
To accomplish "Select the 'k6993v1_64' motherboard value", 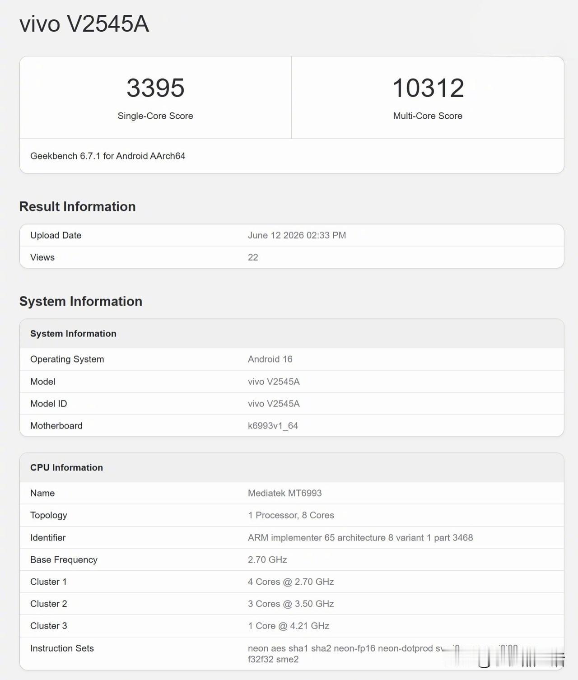I will [x=273, y=426].
